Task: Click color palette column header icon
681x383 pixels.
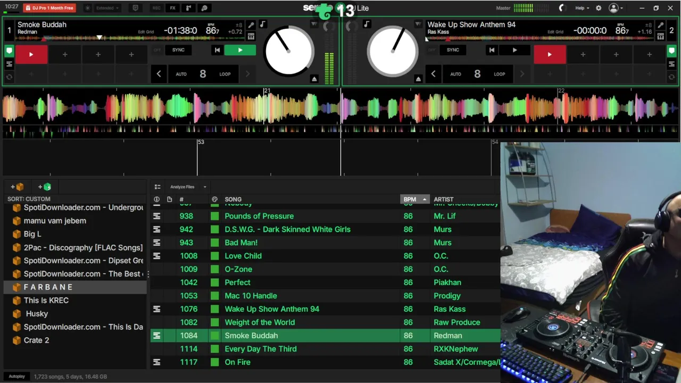Action: click(x=214, y=199)
